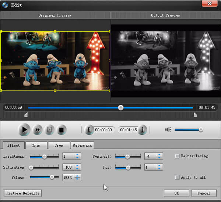Click the Saturation value field showing -100
The image size is (221, 202).
68,167
